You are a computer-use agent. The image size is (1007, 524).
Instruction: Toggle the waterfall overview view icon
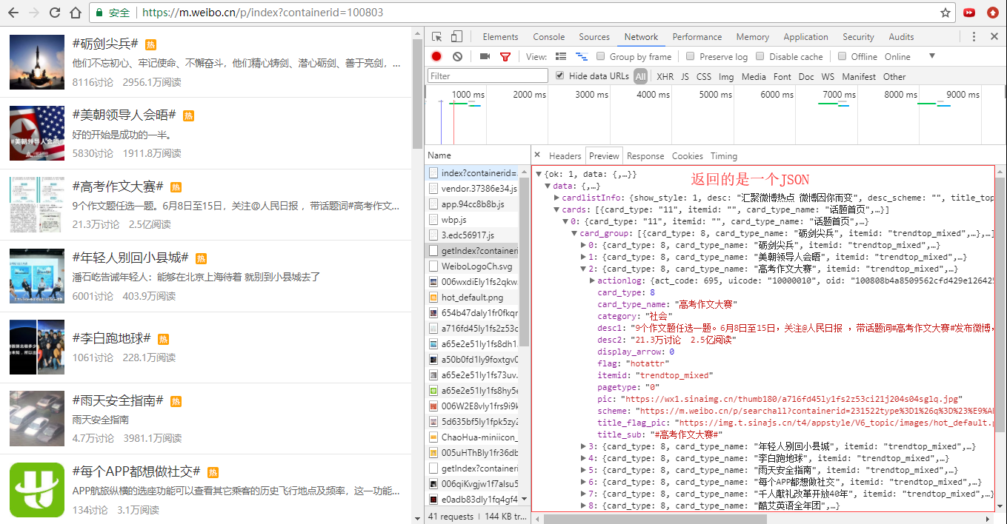pyautogui.click(x=582, y=56)
